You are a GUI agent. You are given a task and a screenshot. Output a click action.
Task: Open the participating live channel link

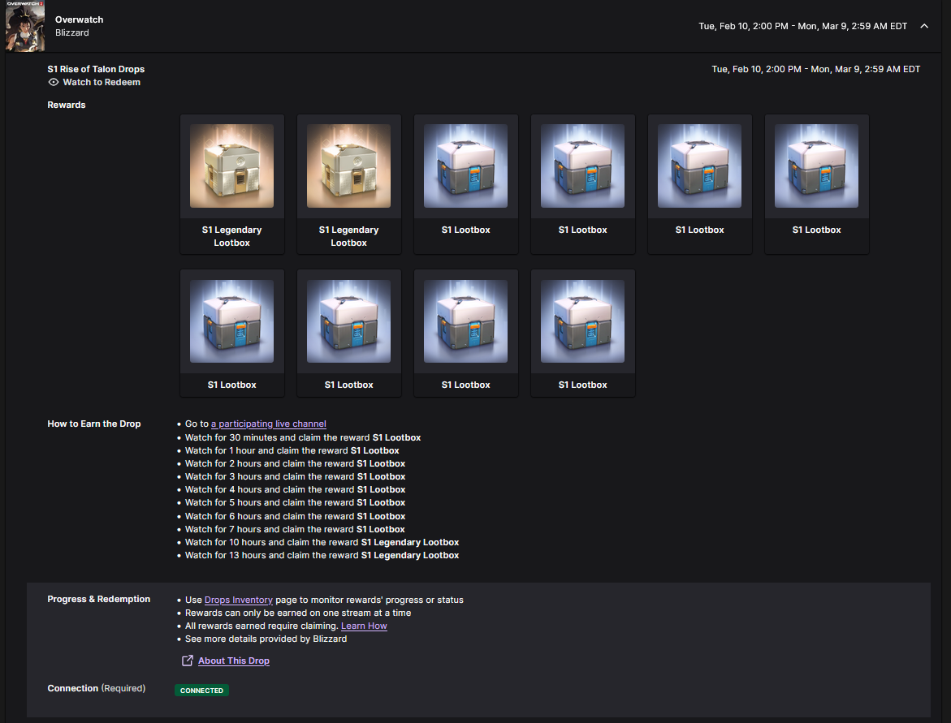pyautogui.click(x=269, y=424)
